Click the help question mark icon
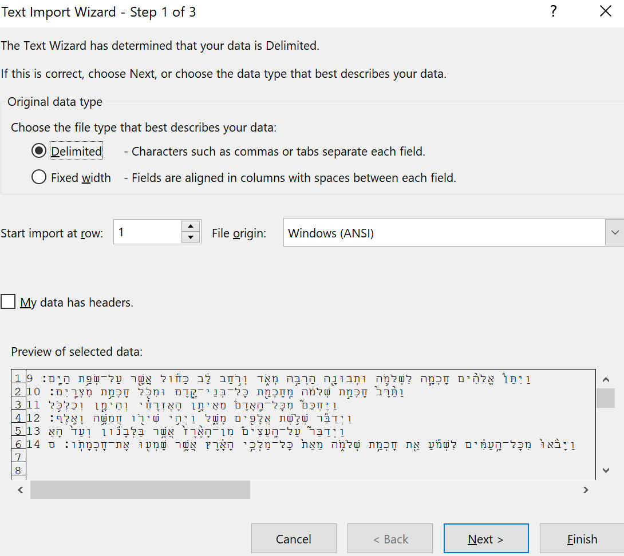This screenshot has height=556, width=624. point(553,11)
